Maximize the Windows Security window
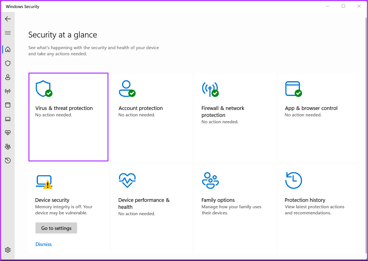Viewport: 368px width, 261px height. coord(343,6)
